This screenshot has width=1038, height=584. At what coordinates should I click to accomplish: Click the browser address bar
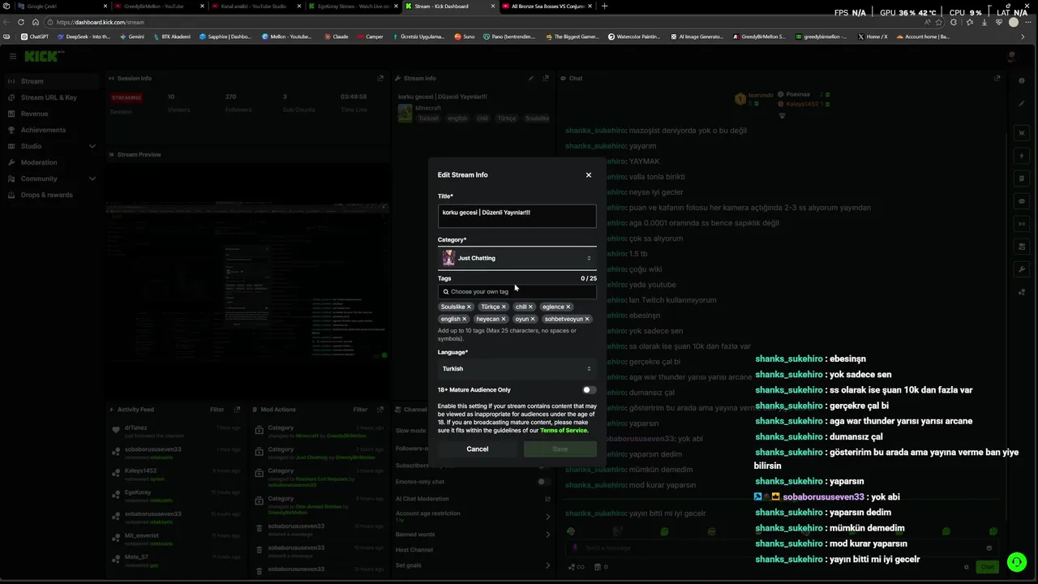tap(487, 23)
